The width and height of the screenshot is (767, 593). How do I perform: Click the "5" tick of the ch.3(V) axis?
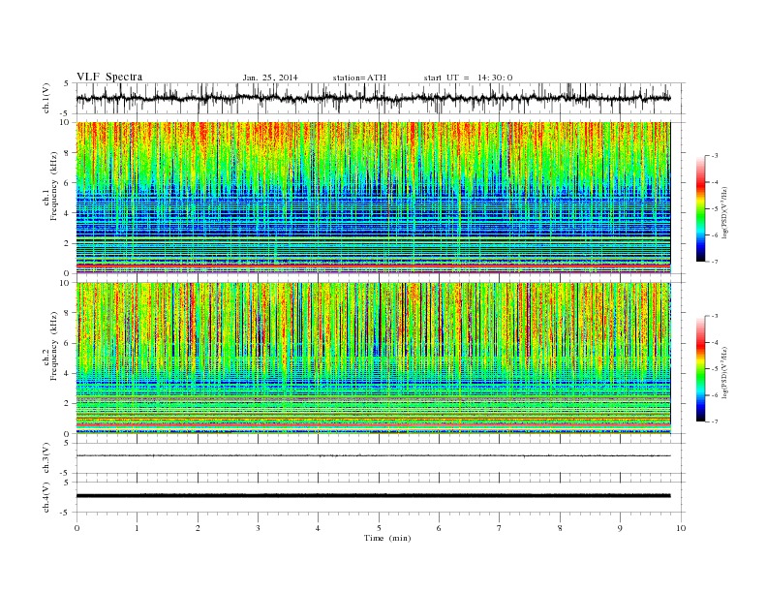[x=67, y=443]
